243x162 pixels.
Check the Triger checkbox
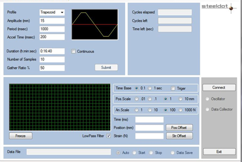[173, 88]
